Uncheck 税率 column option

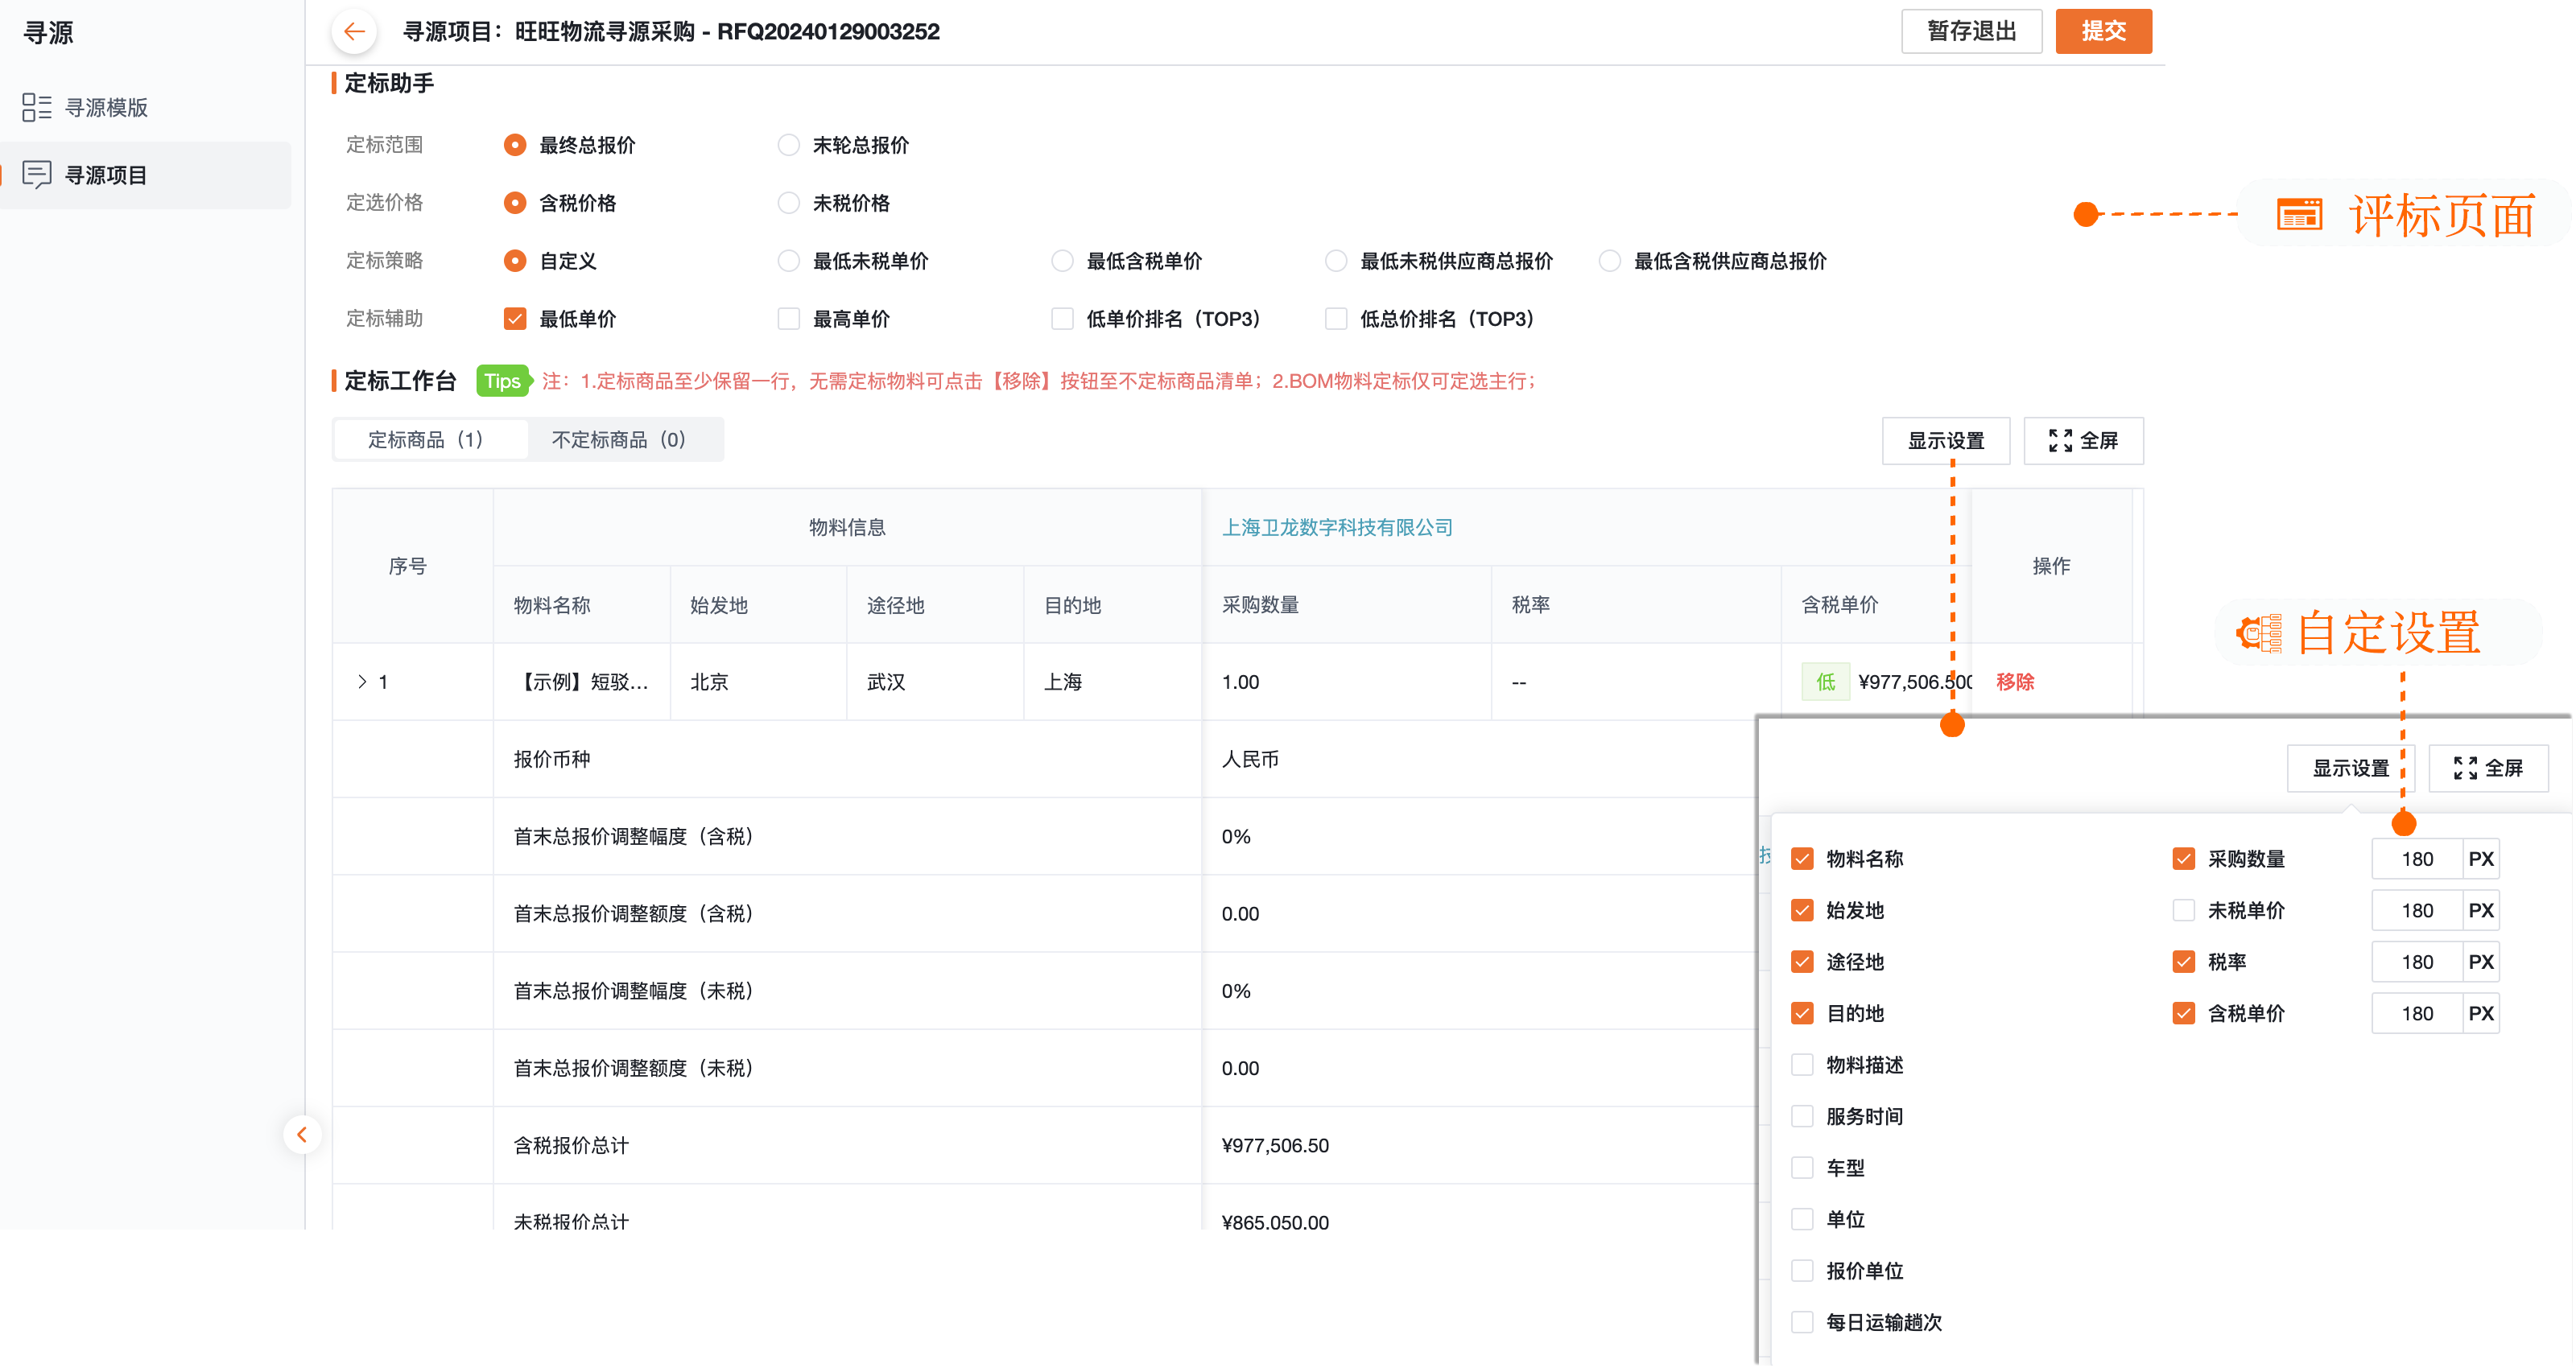(2184, 962)
